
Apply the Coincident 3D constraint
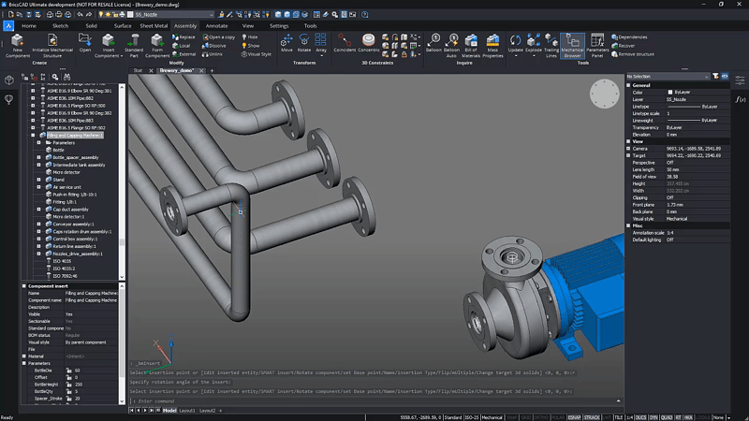click(345, 43)
